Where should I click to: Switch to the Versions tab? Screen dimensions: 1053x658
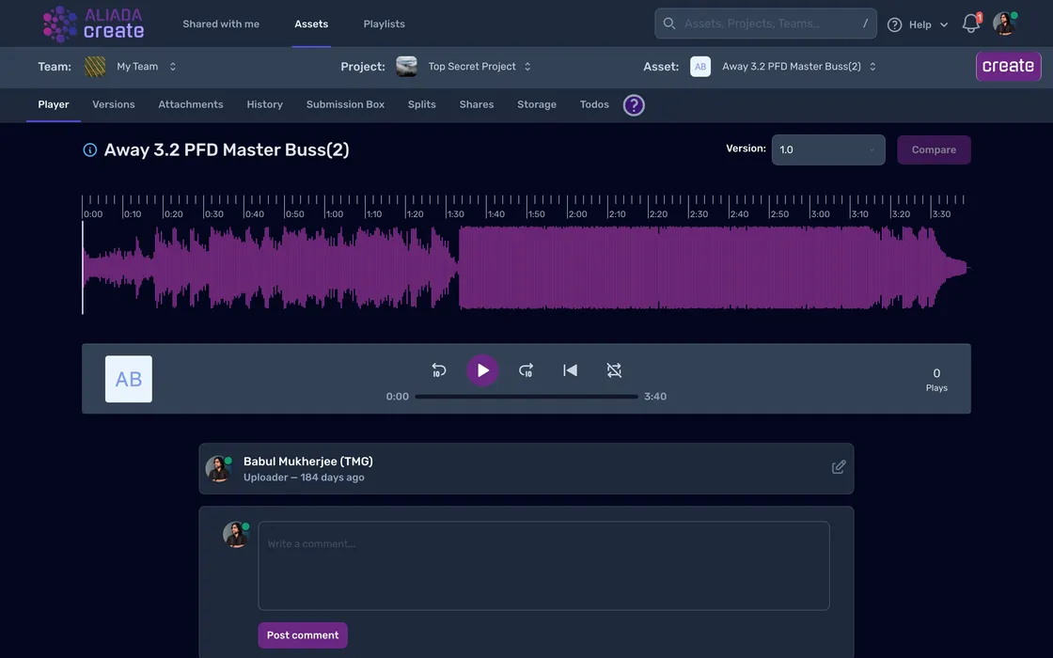click(x=114, y=104)
